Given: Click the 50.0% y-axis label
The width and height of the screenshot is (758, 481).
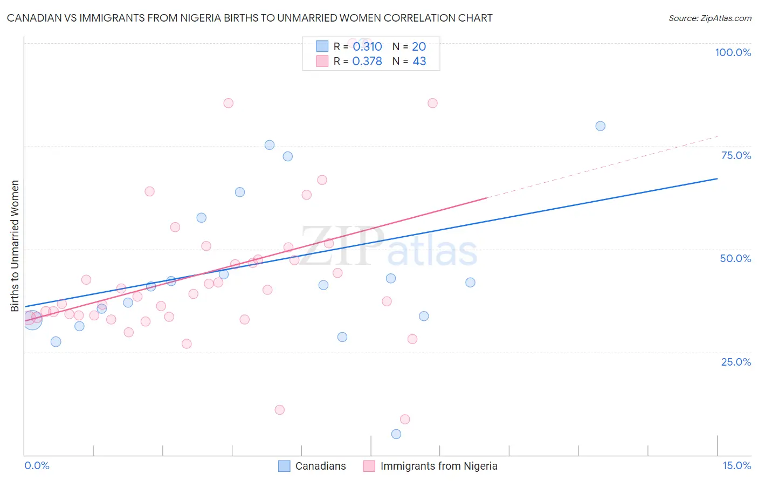Looking at the screenshot, I should click(735, 258).
